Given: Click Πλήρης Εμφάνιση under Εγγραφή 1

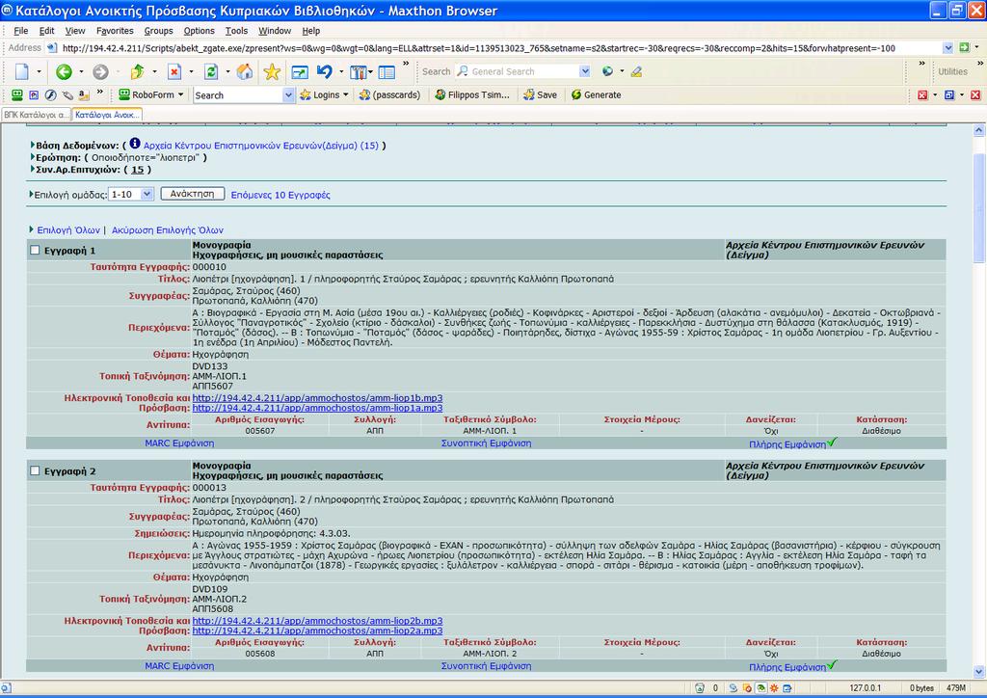Looking at the screenshot, I should click(787, 444).
